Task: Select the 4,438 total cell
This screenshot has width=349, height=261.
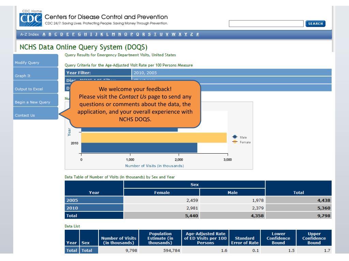Action: tap(299, 200)
